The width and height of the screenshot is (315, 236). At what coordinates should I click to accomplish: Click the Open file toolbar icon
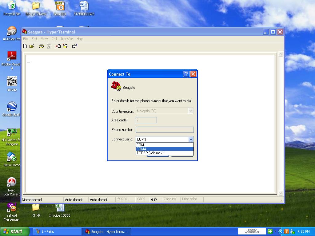tap(32, 46)
